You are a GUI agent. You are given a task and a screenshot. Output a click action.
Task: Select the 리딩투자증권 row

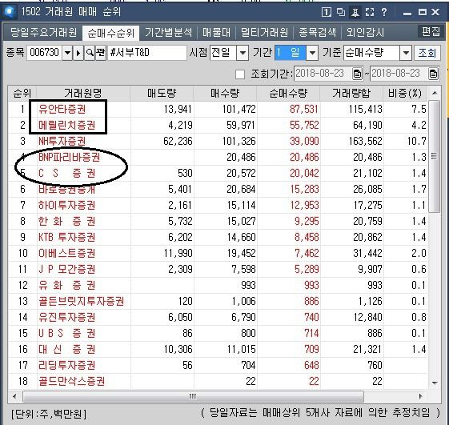tap(218, 366)
